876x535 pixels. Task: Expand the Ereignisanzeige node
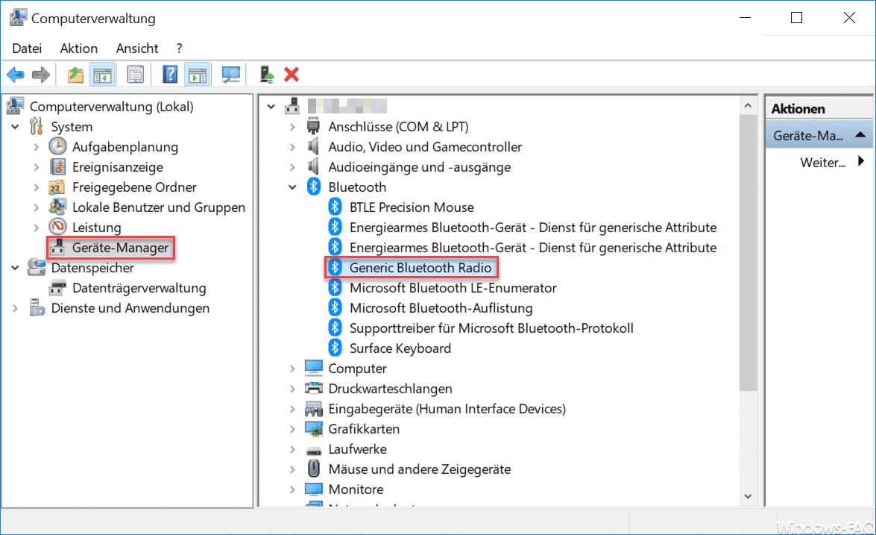37,167
